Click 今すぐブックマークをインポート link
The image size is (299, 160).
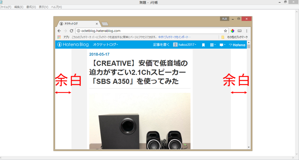click(174, 37)
